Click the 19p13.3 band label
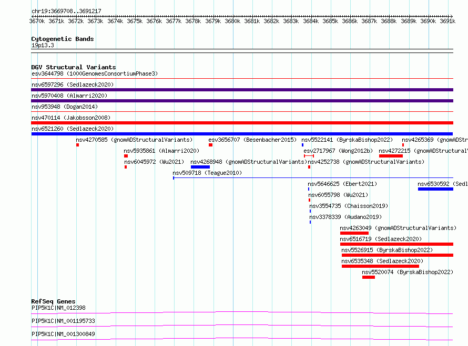Screen dimensions: 468x346 43,45
